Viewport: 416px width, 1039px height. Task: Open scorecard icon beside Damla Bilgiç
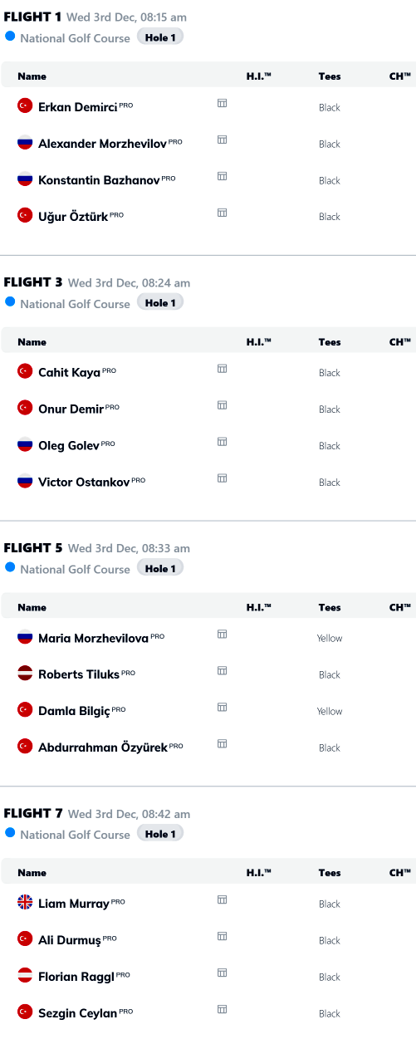click(x=222, y=707)
